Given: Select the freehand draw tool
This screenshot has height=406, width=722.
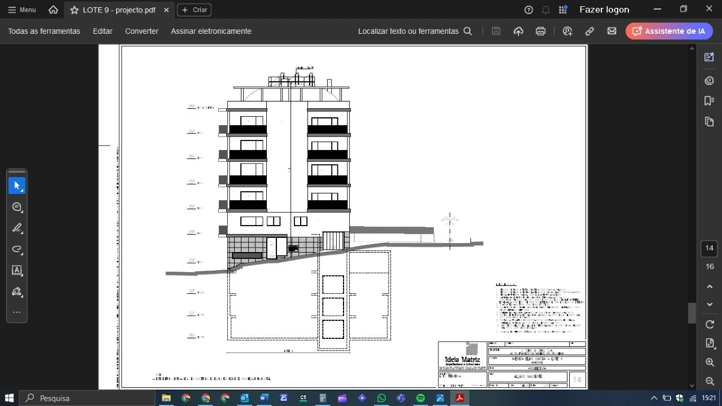Looking at the screenshot, I should pos(17,249).
